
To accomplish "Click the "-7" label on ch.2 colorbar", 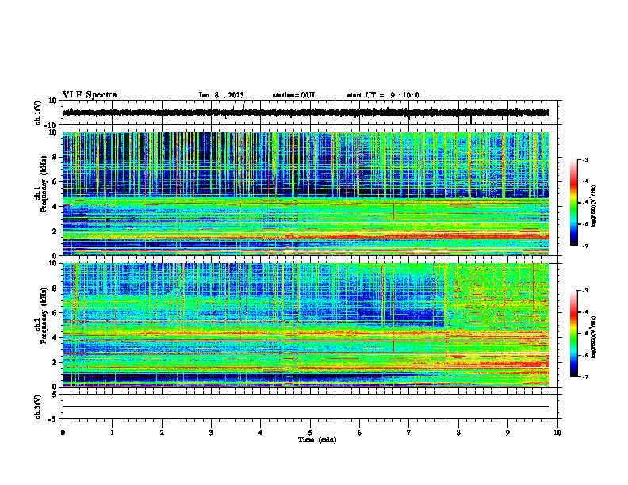I will (585, 377).
